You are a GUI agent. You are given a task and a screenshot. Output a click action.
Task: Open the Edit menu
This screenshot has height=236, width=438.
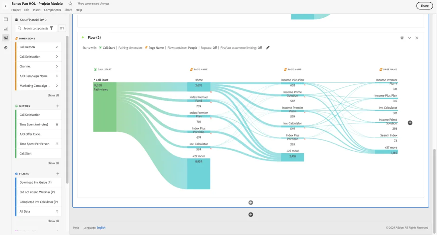pyautogui.click(x=27, y=10)
